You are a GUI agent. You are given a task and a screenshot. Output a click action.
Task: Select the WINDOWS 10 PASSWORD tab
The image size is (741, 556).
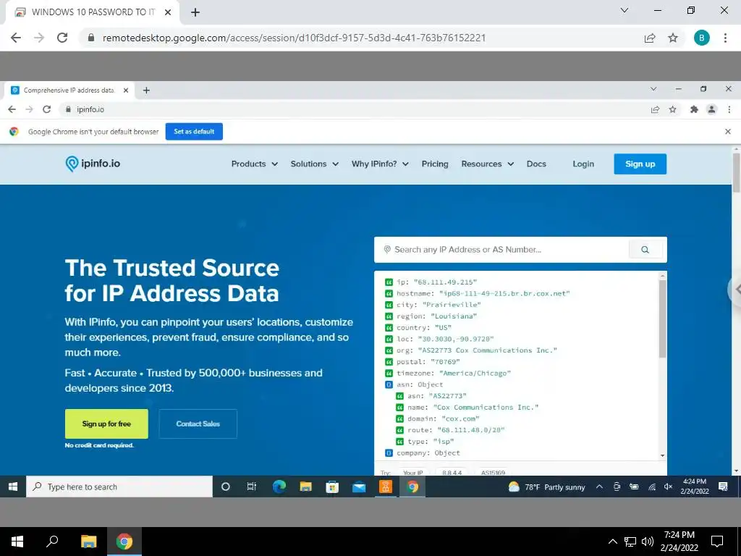(93, 12)
